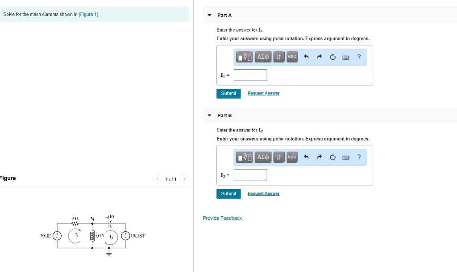The width and height of the screenshot is (457, 272).
Task: Open help via the question mark icon
Action: tap(359, 57)
